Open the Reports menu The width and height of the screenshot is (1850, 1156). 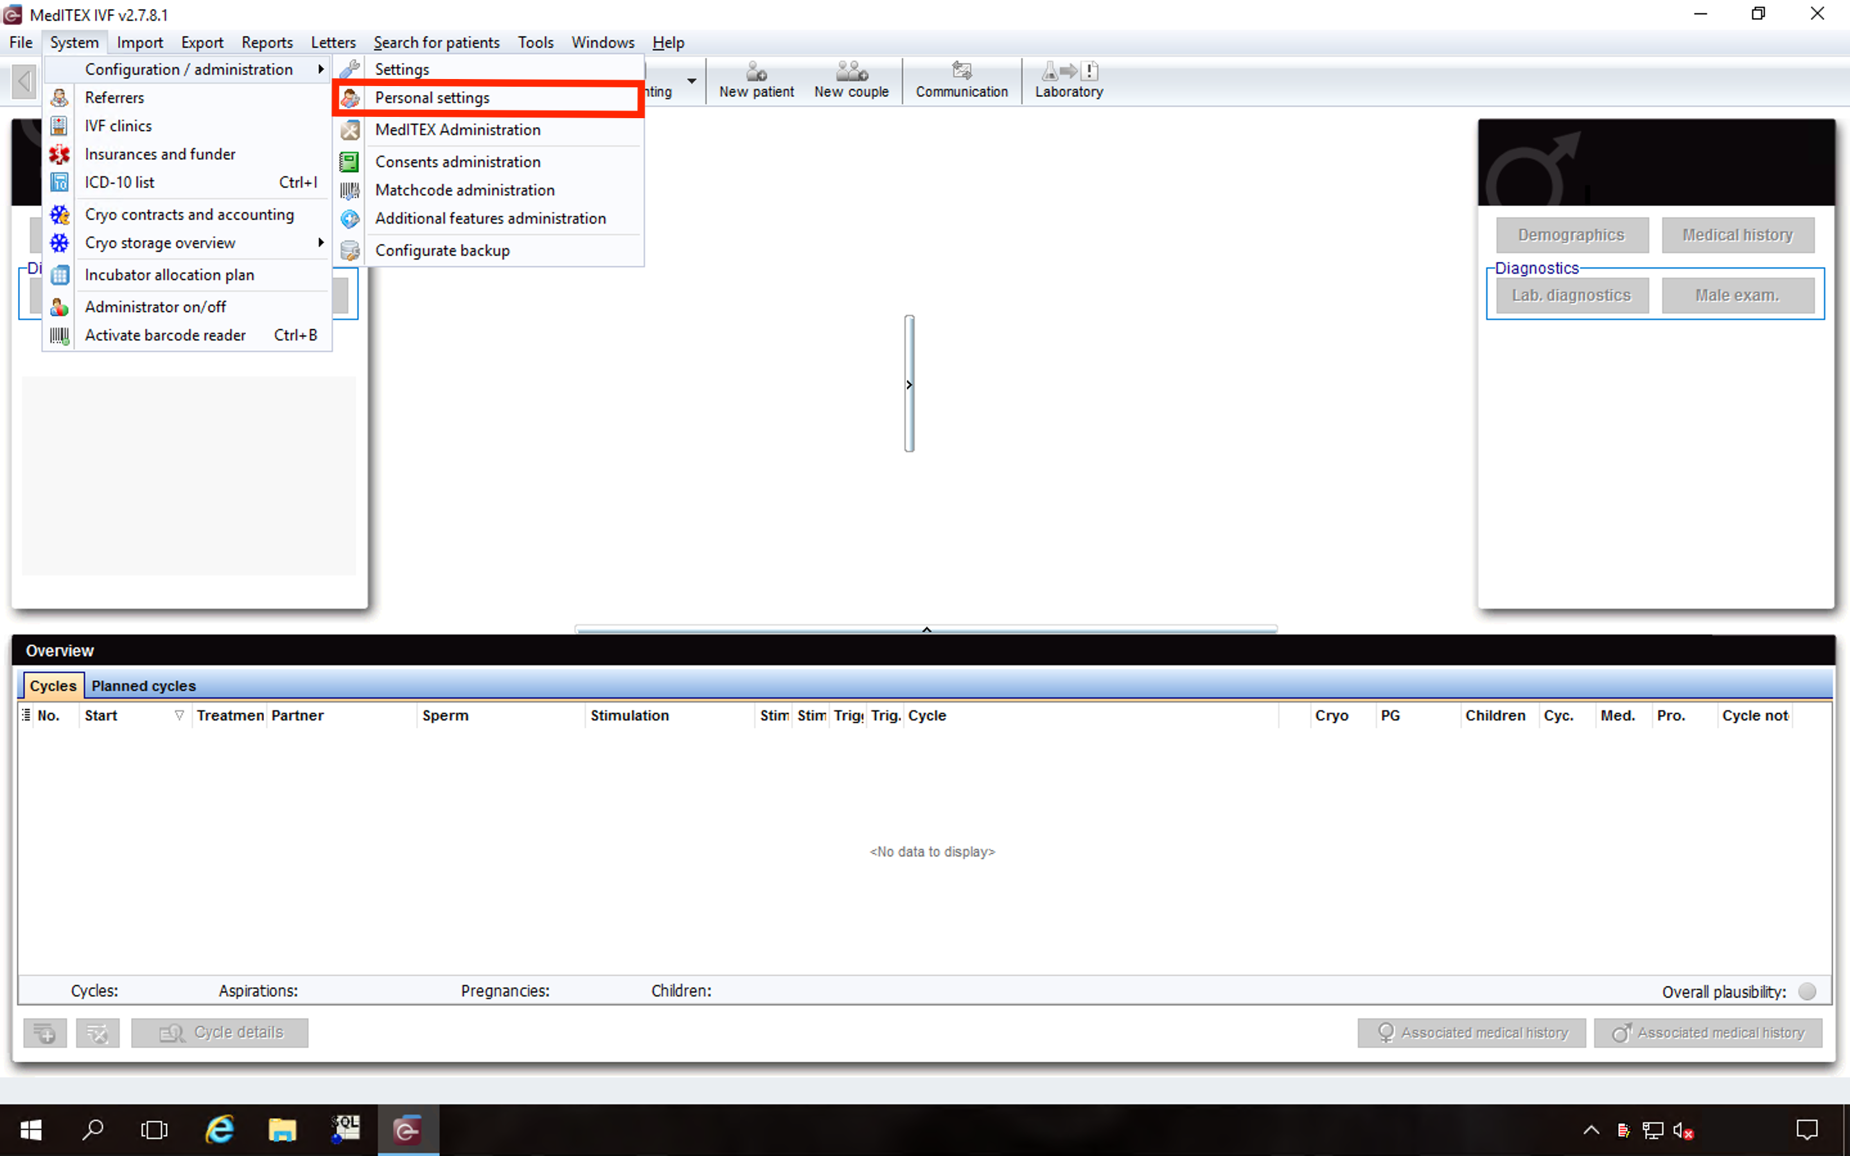tap(266, 42)
